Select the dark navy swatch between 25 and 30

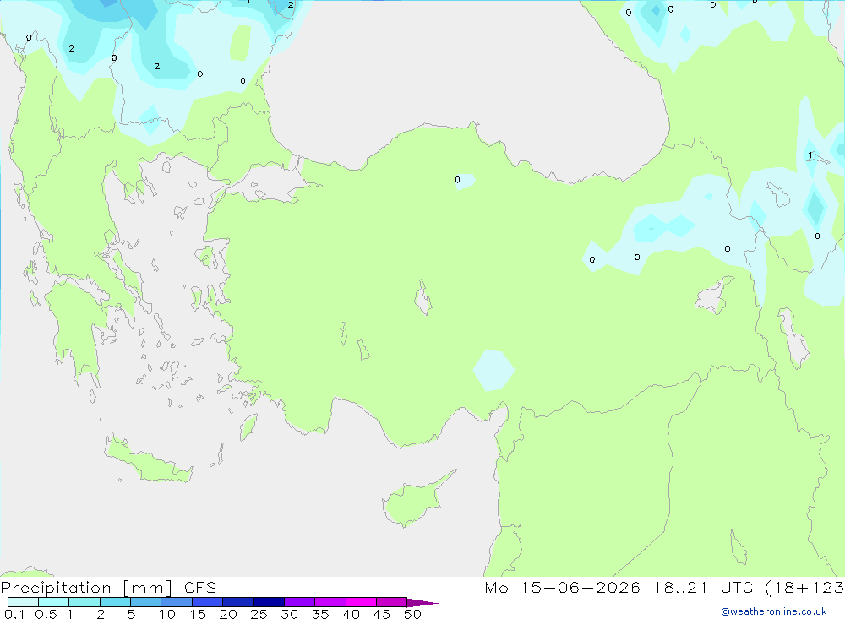269,602
